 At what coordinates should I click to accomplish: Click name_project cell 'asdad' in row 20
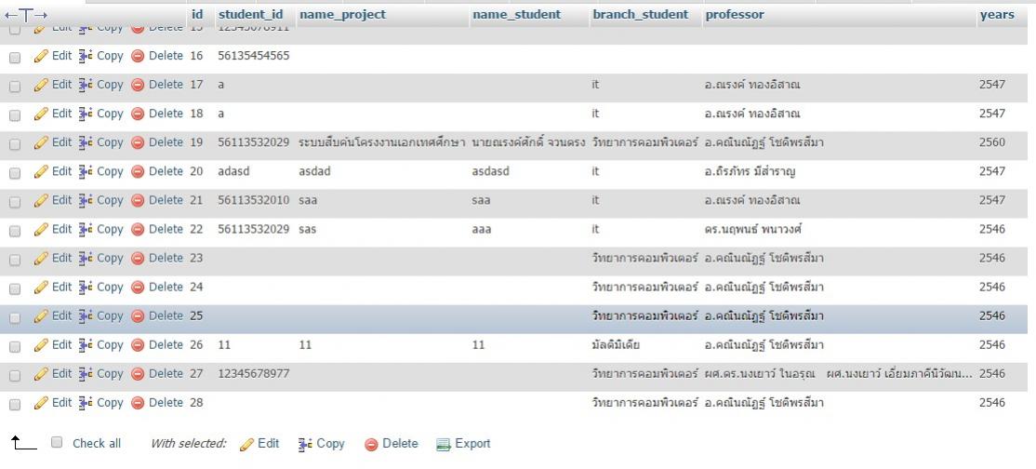click(x=314, y=172)
